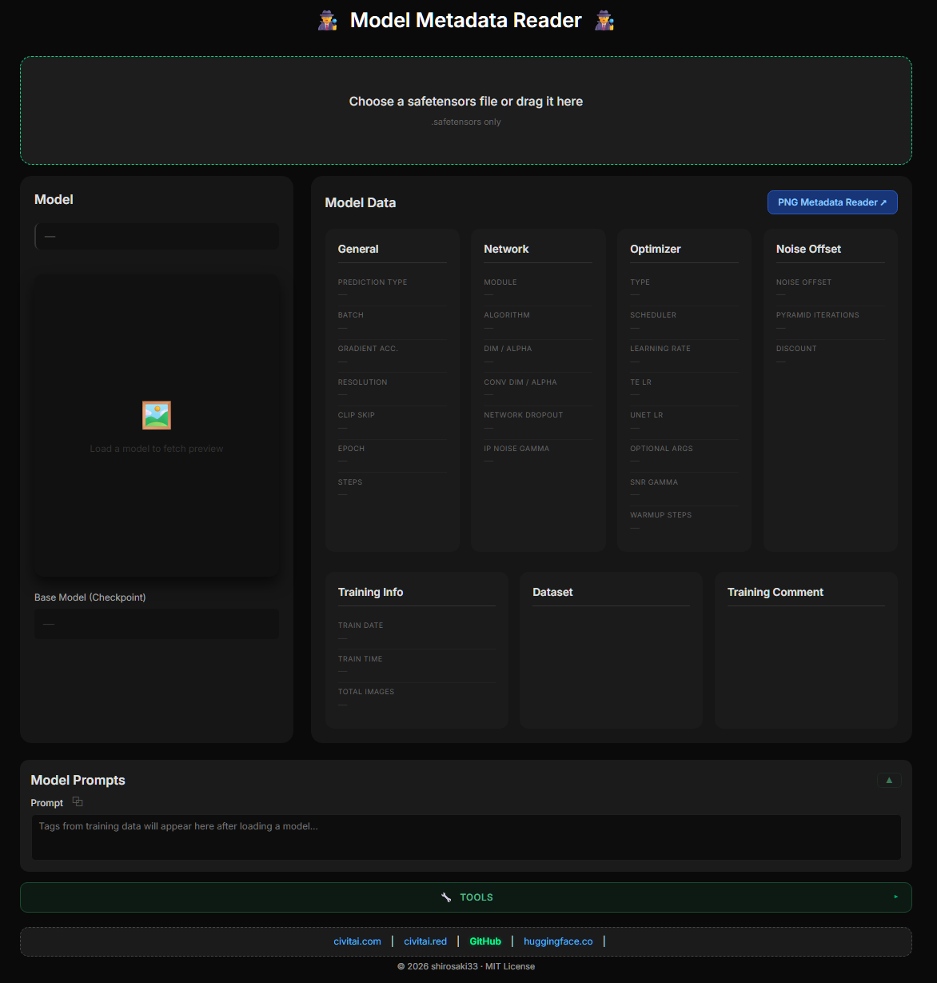Click the CLIP SKIP label

(357, 415)
